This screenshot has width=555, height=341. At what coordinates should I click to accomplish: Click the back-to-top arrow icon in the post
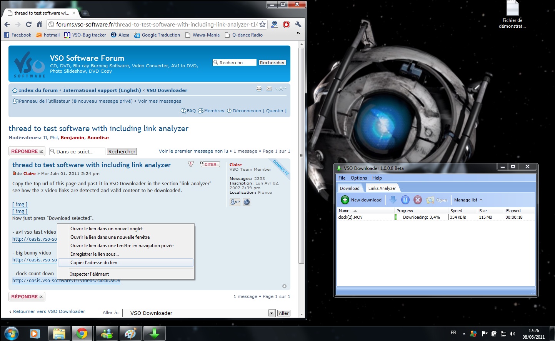(x=284, y=286)
